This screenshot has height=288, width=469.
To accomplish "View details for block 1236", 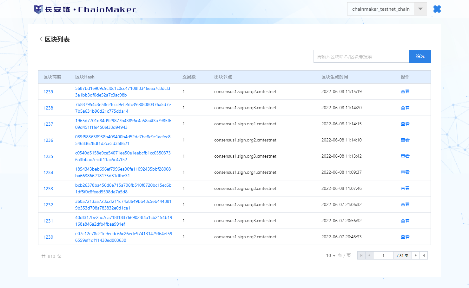I will tap(405, 140).
